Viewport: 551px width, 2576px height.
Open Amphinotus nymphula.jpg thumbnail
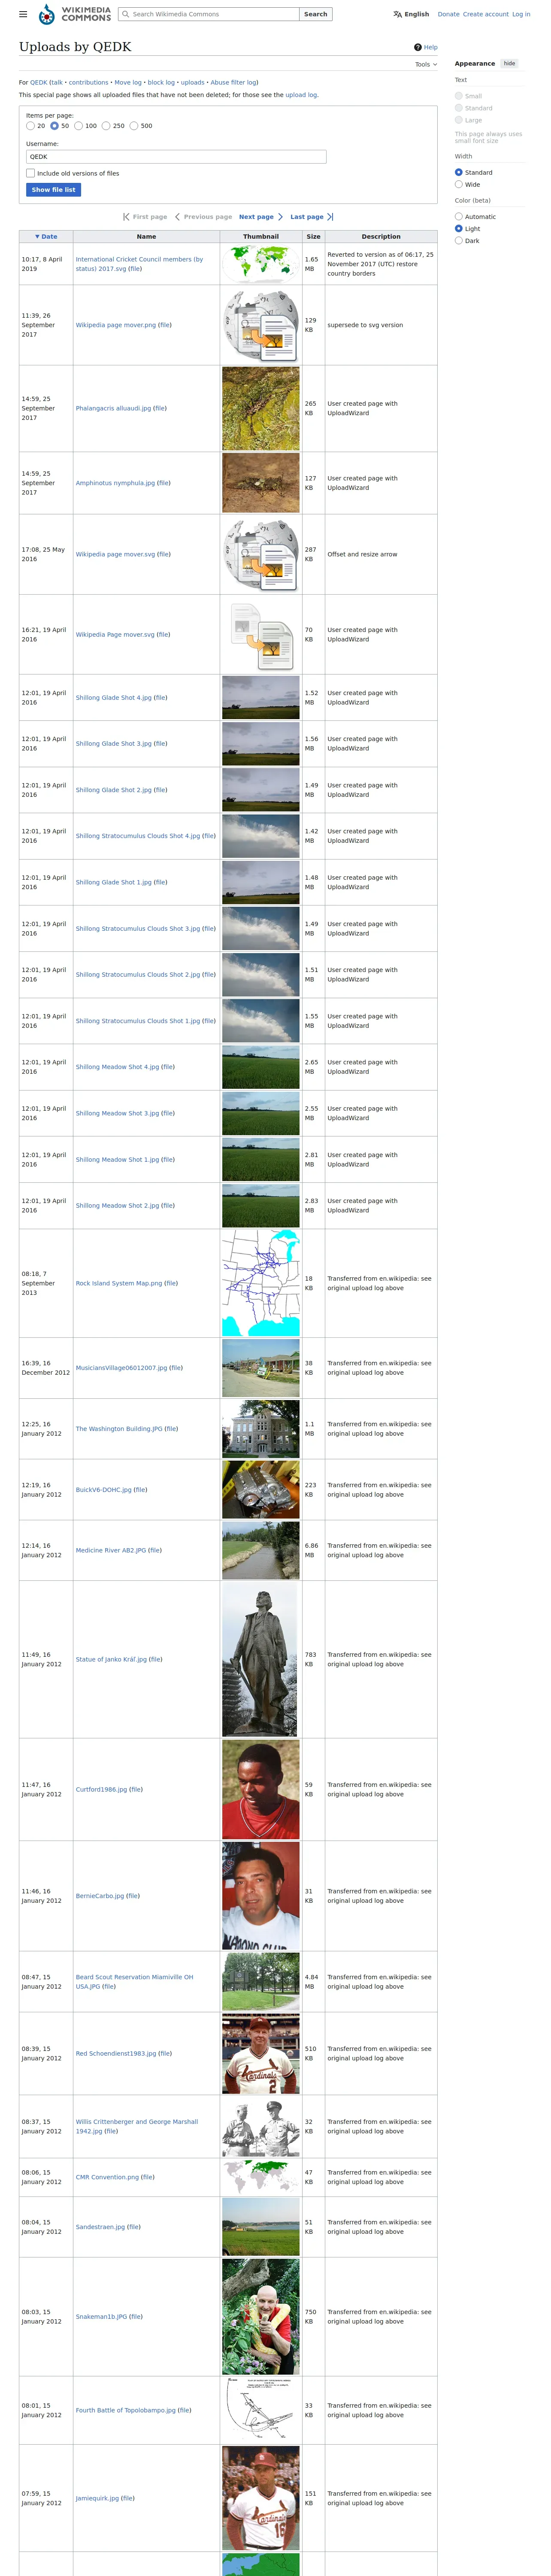pos(261,483)
